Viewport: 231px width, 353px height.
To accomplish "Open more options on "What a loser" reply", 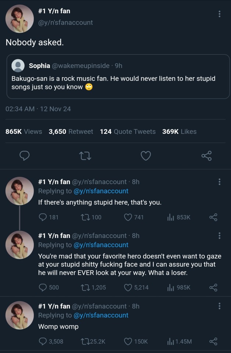I will coord(220,236).
